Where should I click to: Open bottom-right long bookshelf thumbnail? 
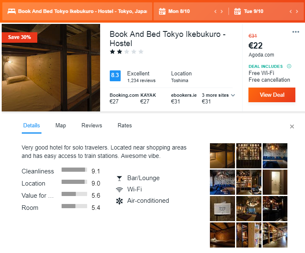click(275, 235)
